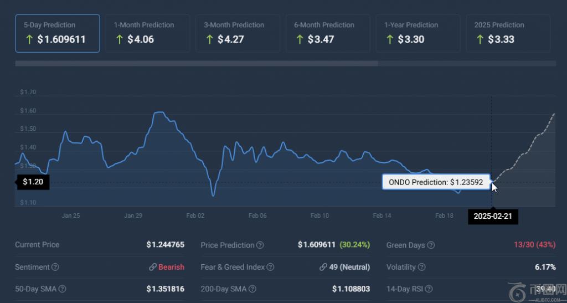Show the Sentiment info question mark
Viewport: 567px width, 303px height.
[55, 268]
